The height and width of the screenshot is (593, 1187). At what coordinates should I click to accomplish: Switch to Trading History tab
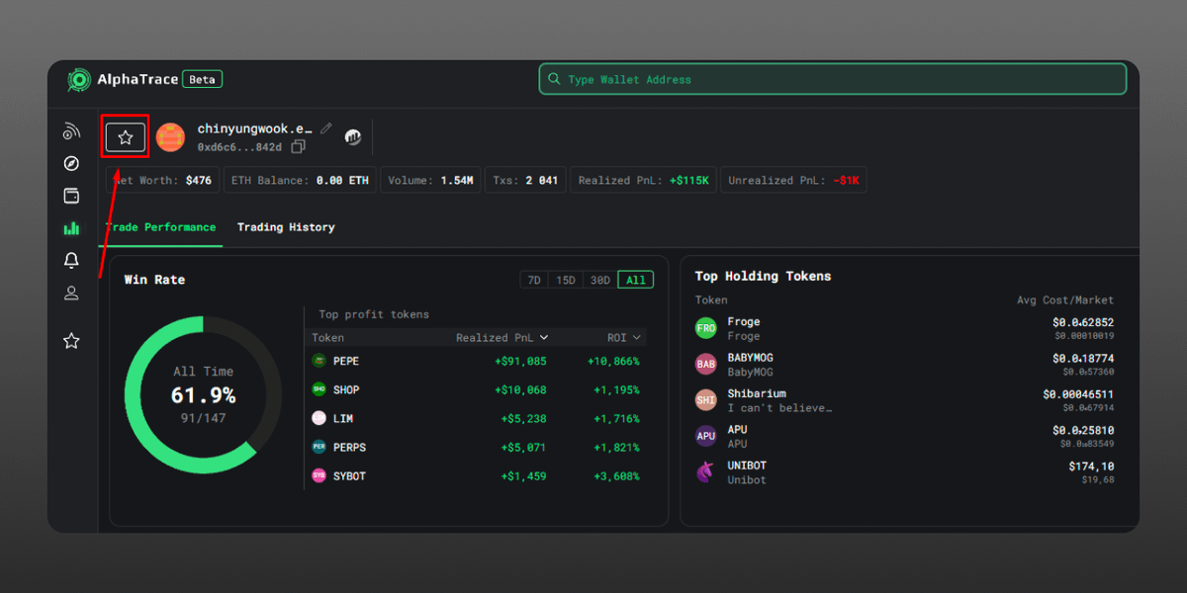pos(286,227)
